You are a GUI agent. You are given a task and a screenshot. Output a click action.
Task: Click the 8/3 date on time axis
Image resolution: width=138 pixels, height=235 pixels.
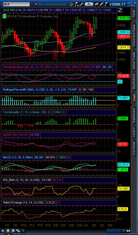coord(94,225)
